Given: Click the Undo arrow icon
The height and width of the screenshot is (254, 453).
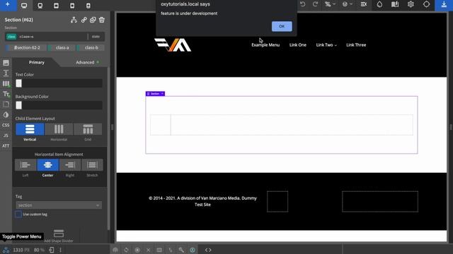Looking at the screenshot, I should (x=302, y=4).
